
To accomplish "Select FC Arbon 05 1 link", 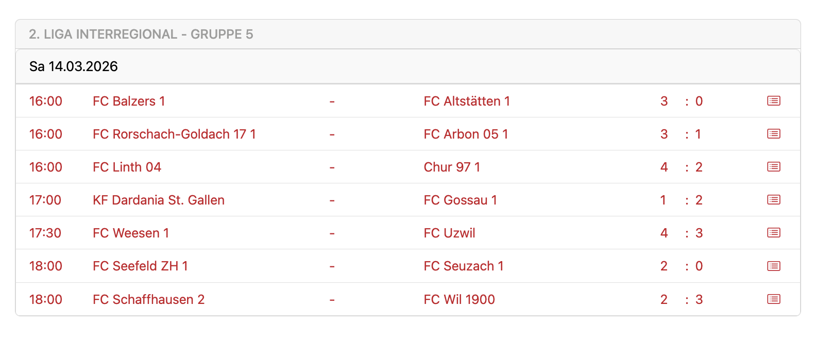I will (466, 134).
